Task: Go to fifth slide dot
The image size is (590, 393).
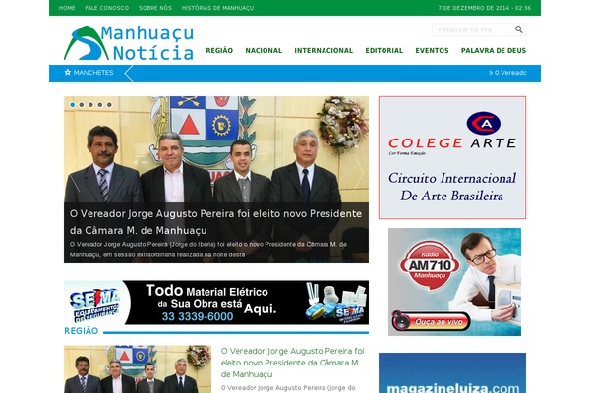Action: click(x=109, y=105)
